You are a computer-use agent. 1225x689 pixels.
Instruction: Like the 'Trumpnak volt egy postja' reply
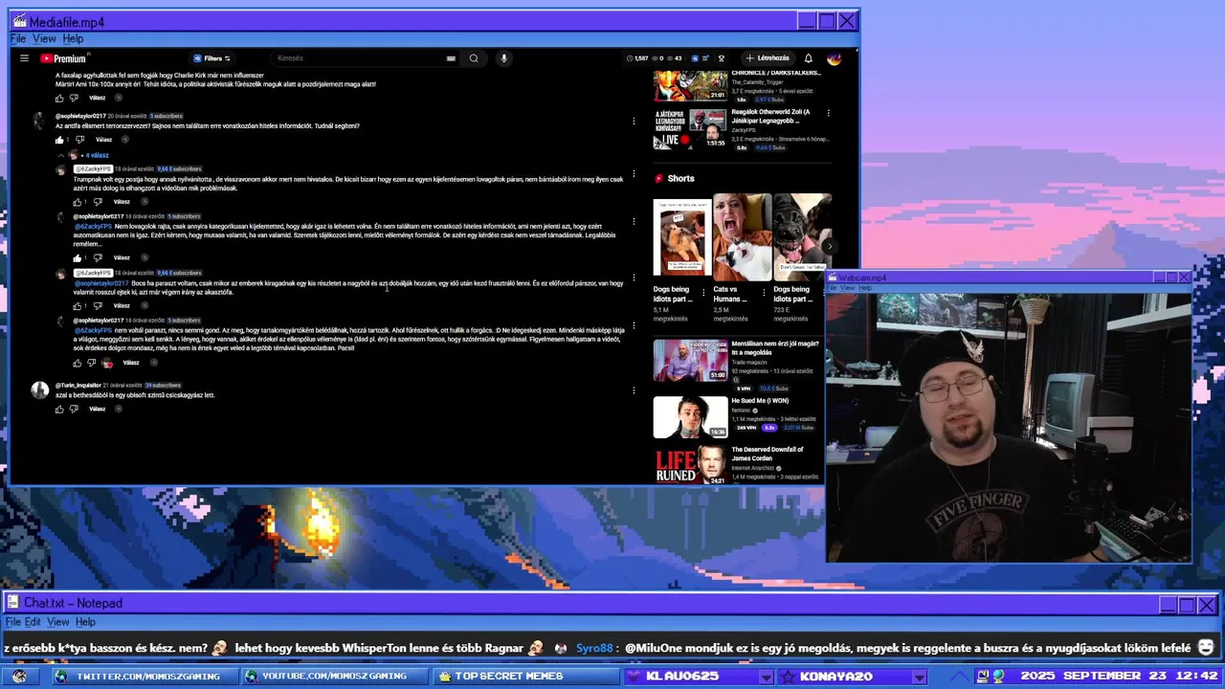(78, 202)
